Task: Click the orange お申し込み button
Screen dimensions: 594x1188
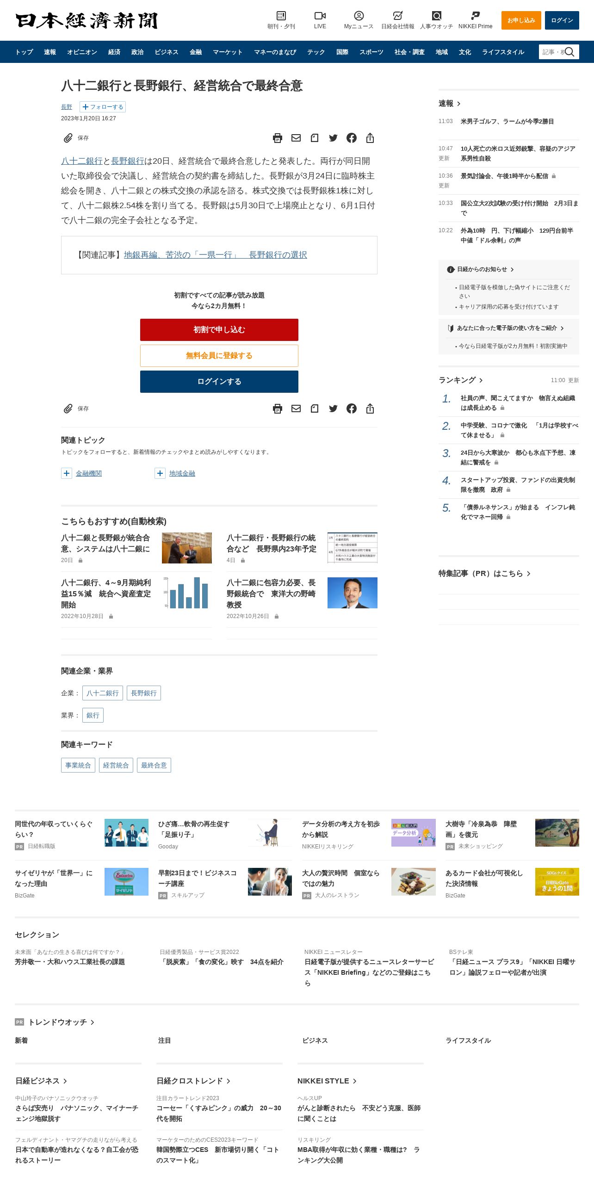Action: coord(521,20)
